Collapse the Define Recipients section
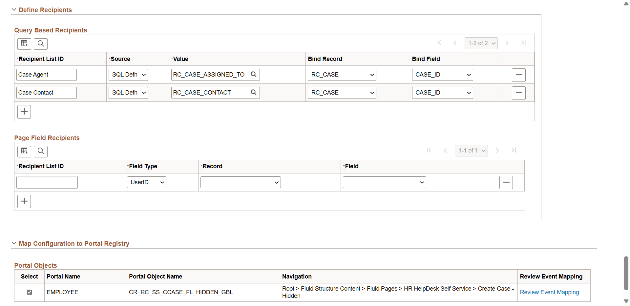 14,9
